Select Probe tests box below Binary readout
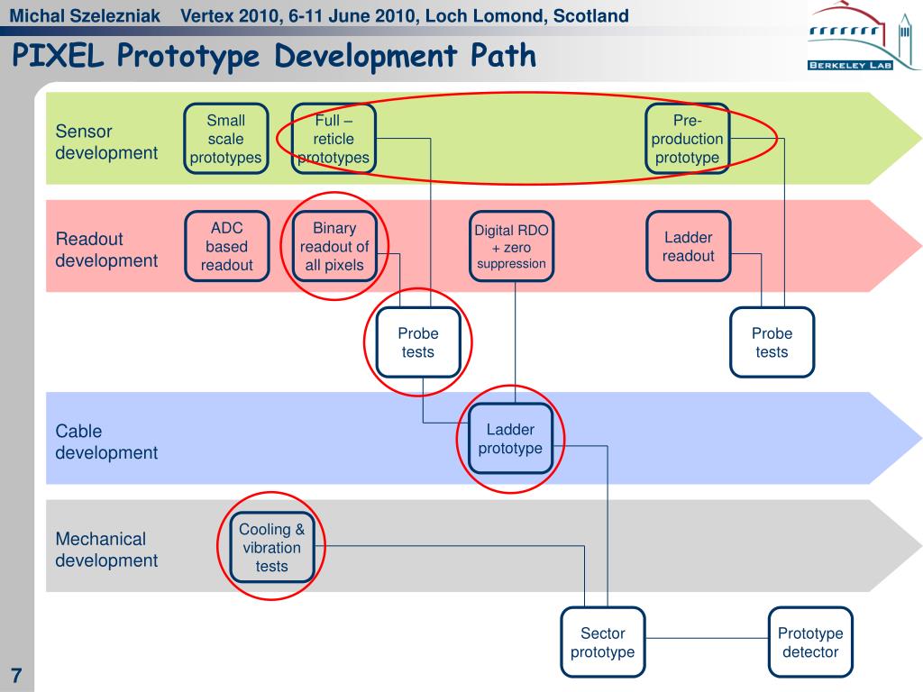 click(x=418, y=342)
